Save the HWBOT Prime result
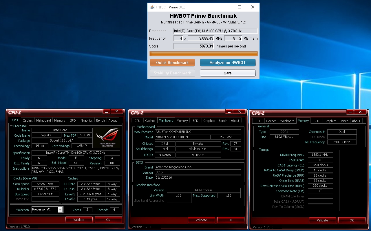Viewport: 371px width, 231px height. [228, 73]
